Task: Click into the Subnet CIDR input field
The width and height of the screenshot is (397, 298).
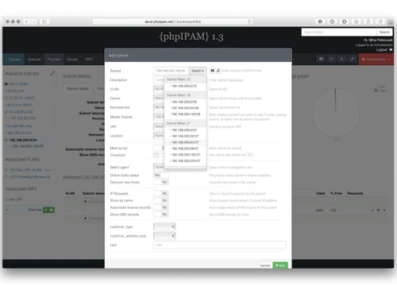Action: coord(171,71)
